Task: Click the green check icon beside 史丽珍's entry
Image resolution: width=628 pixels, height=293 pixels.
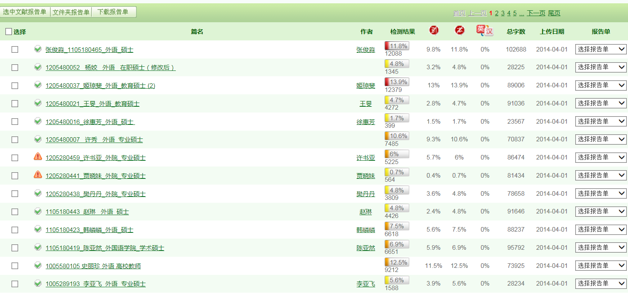Action: (38, 265)
